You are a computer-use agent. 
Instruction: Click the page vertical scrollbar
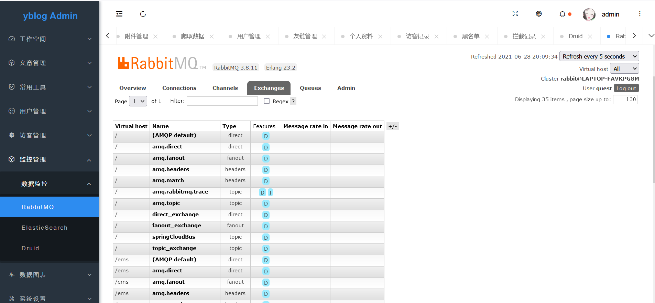tap(654, 129)
